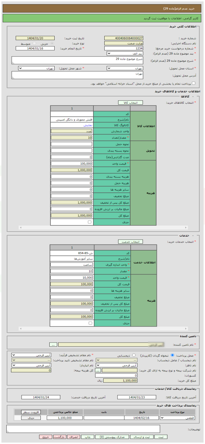
Task: Click the نحوه حمل input field
Action: 72,144
